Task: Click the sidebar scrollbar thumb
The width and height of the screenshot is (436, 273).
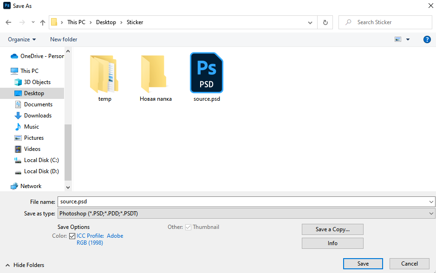Action: click(68, 152)
